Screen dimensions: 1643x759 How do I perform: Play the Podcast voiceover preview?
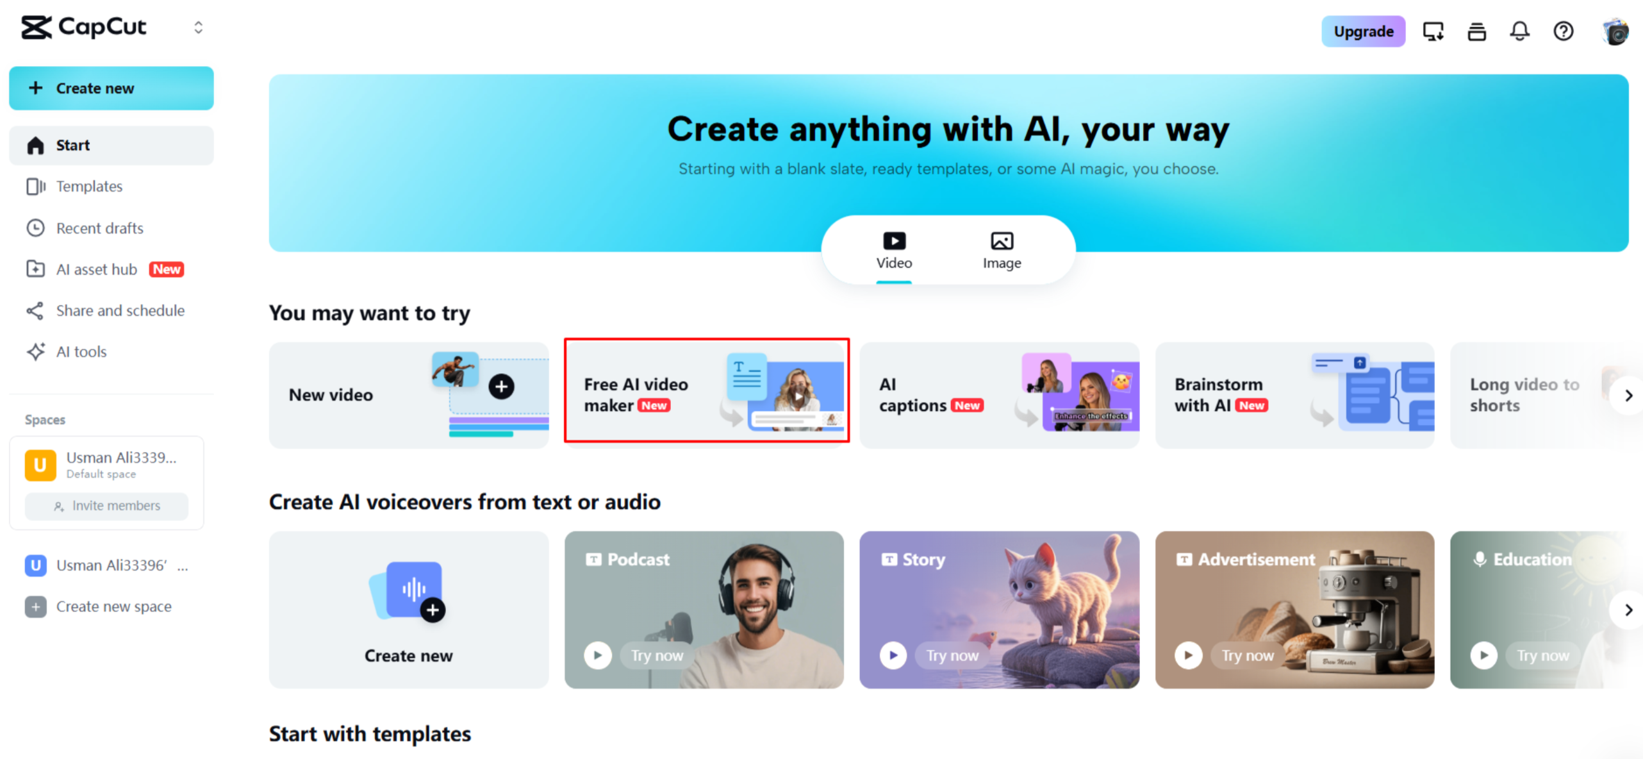(597, 655)
